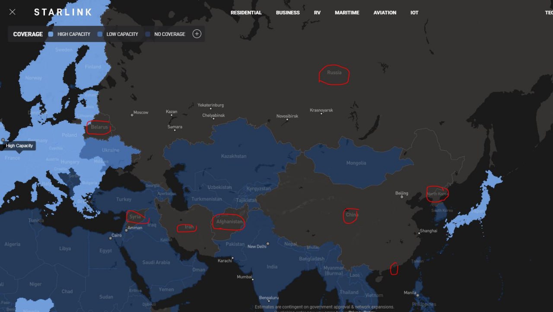Click the Mongolia country label
Viewport: 553px width, 312px height.
pyautogui.click(x=356, y=163)
